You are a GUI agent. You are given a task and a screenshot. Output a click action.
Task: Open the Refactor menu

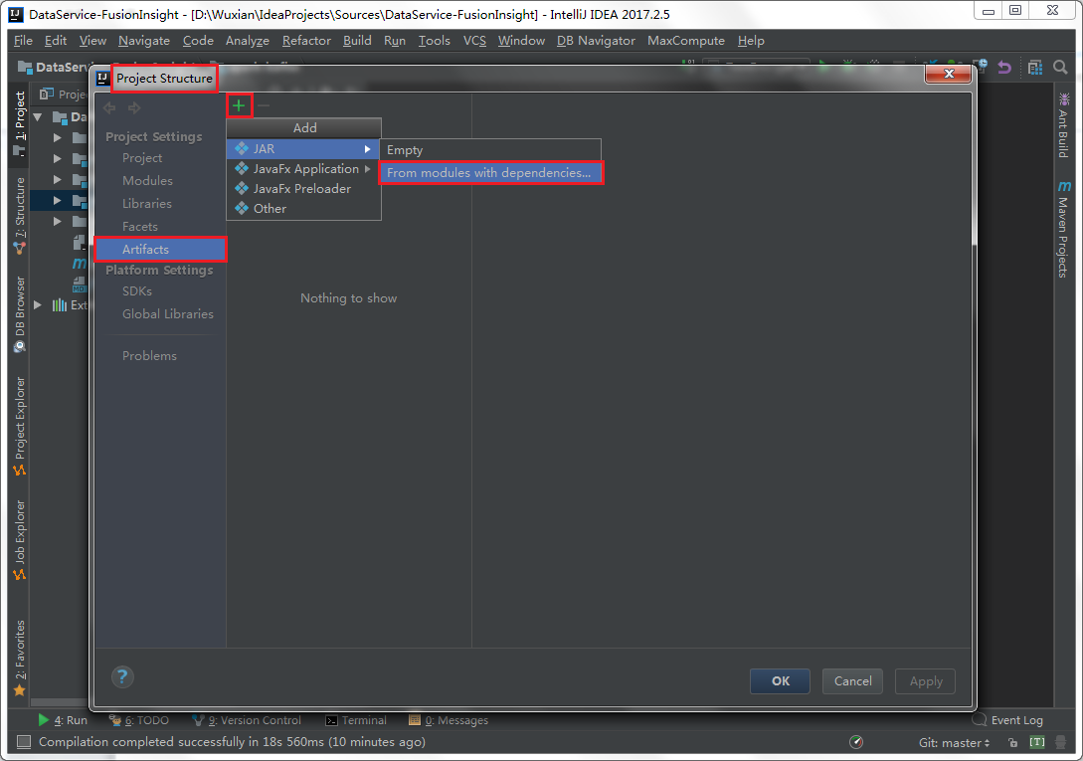point(306,41)
